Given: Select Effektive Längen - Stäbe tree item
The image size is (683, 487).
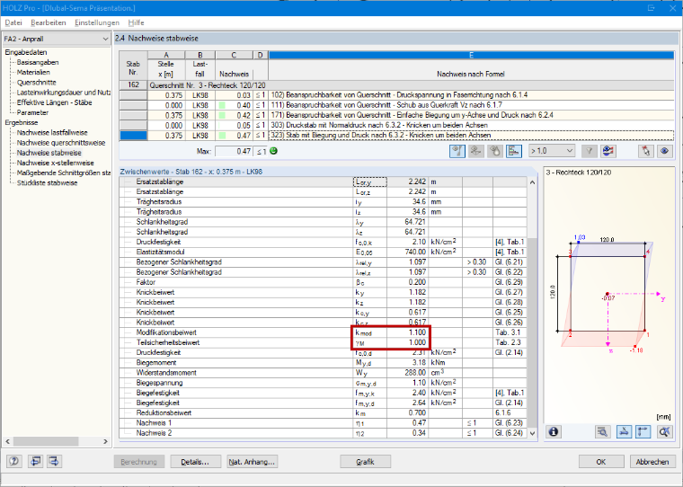Looking at the screenshot, I should click(x=55, y=102).
